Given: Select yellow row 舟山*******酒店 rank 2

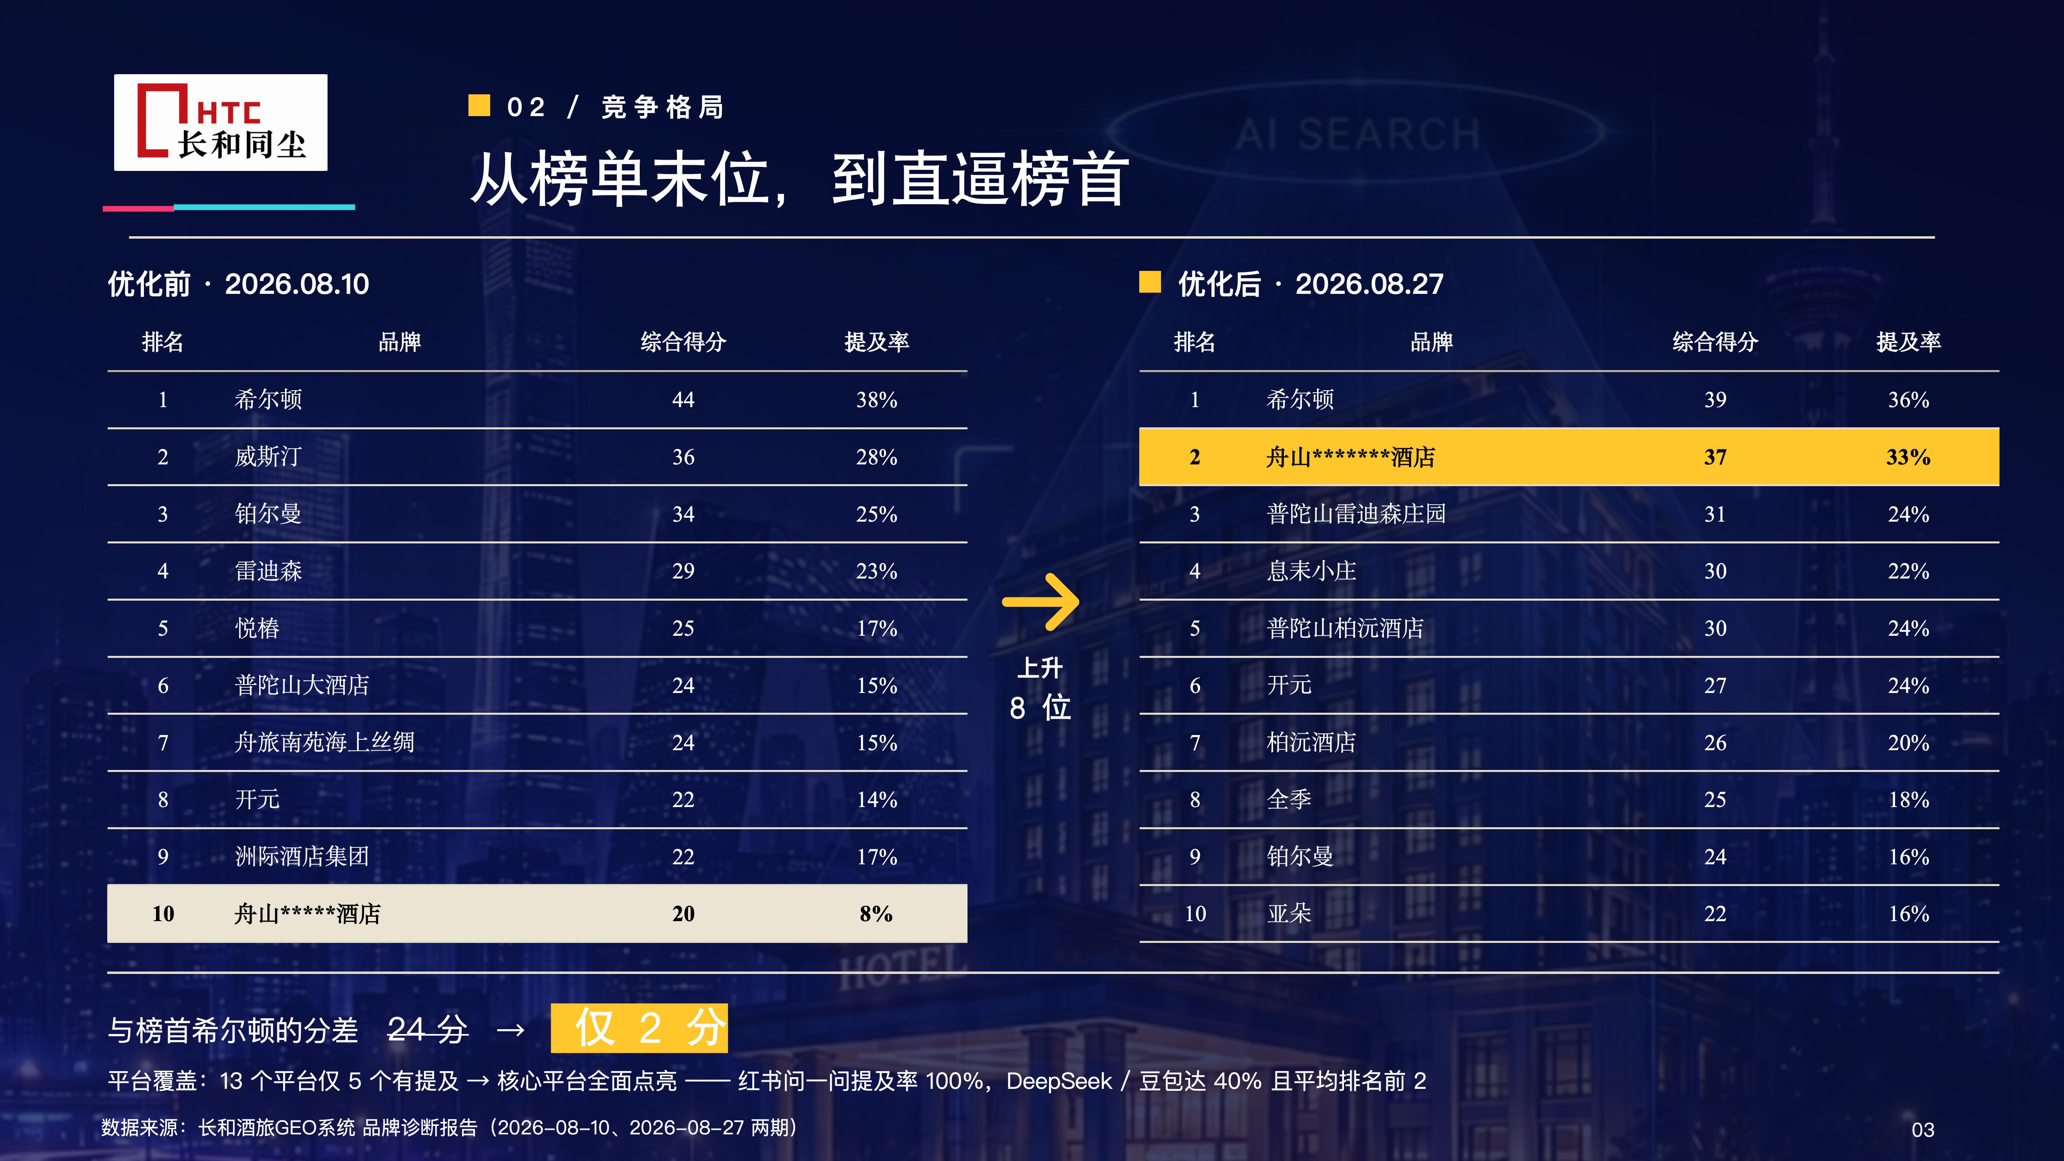Looking at the screenshot, I should (1569, 457).
